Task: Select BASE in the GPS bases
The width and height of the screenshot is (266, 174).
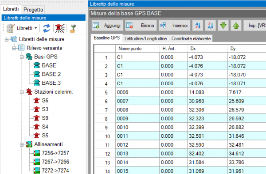Action: 49,65
